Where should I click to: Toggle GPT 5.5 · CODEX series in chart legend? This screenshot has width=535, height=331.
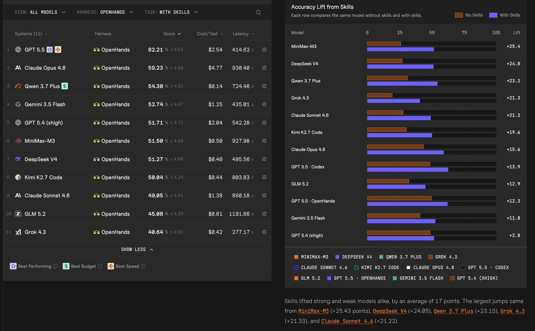pyautogui.click(x=485, y=268)
